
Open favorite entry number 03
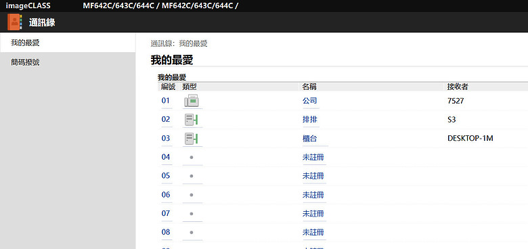click(x=166, y=138)
